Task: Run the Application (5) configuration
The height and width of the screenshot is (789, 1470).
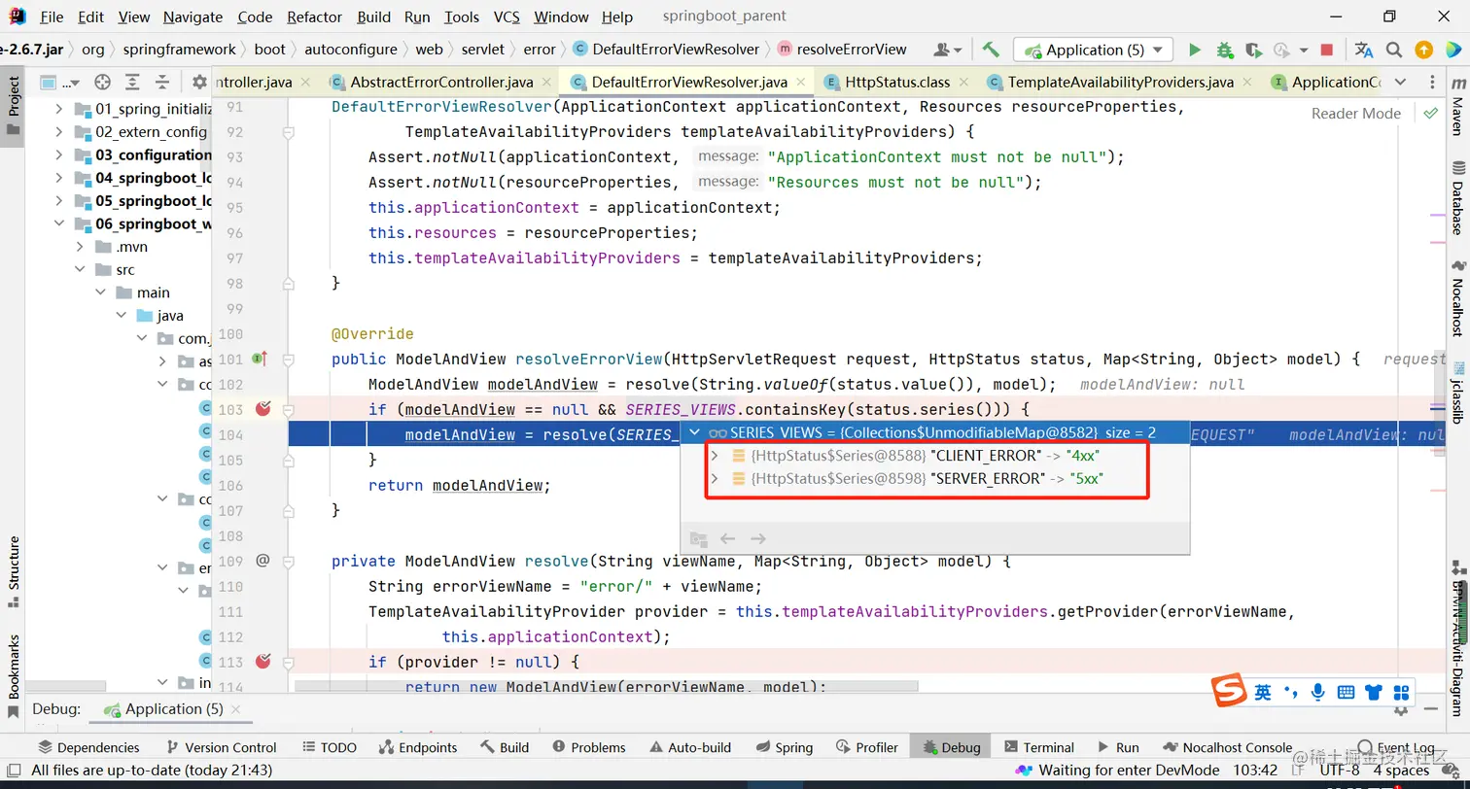Action: pyautogui.click(x=1195, y=50)
